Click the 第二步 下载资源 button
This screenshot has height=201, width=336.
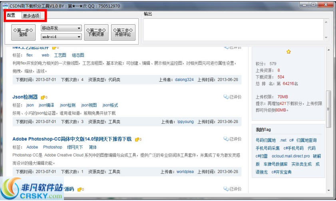[x=96, y=32]
